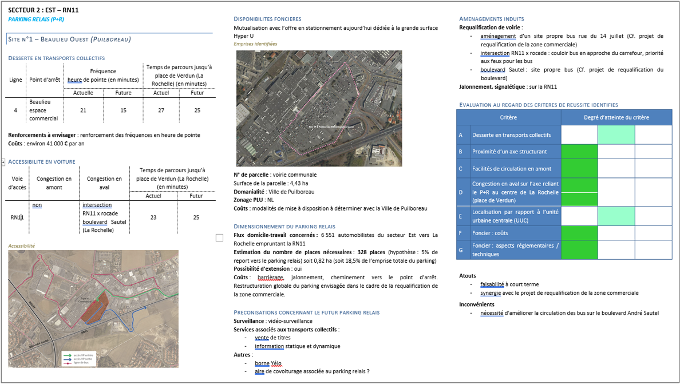
Task: Click the "Aménagements induits" section heading
Action: click(491, 19)
